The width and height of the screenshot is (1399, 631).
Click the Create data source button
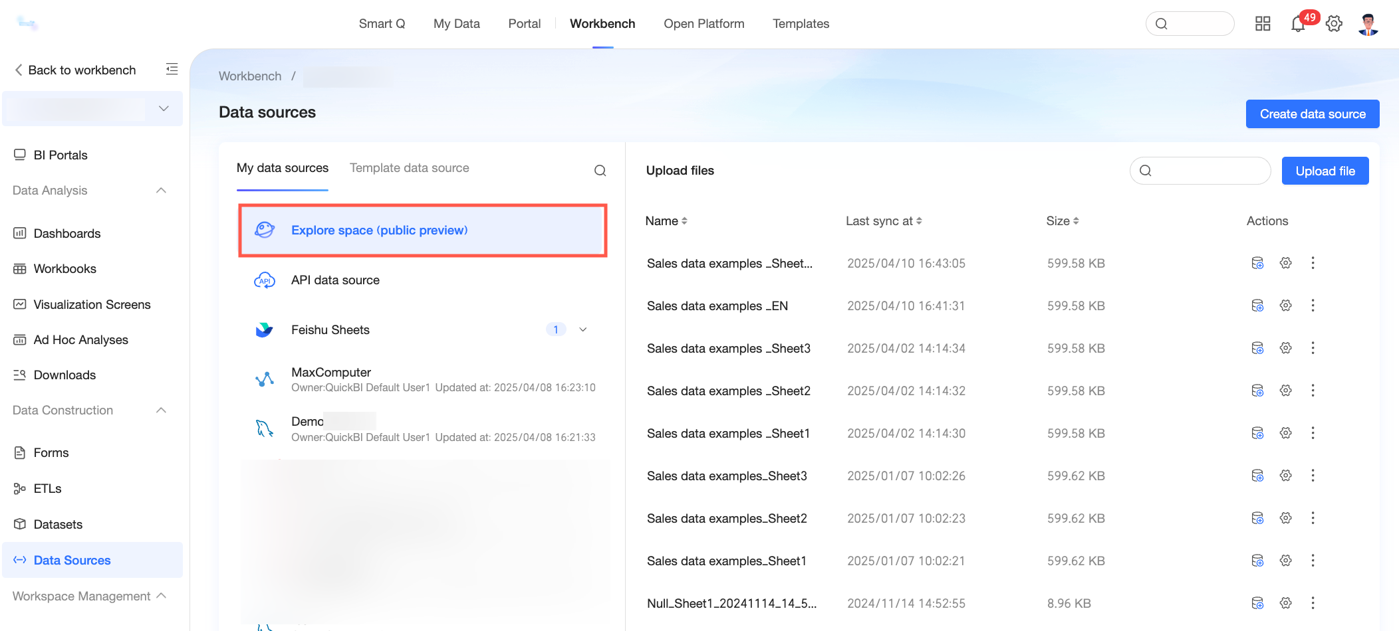click(x=1313, y=114)
